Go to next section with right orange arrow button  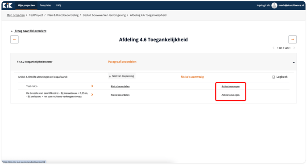point(293,39)
